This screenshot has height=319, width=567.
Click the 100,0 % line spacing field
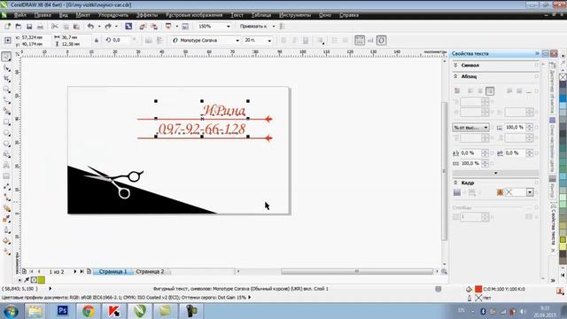point(515,128)
